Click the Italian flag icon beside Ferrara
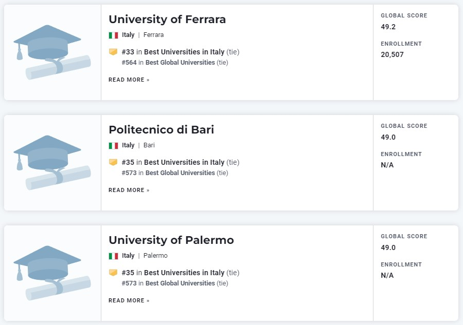 (x=113, y=35)
